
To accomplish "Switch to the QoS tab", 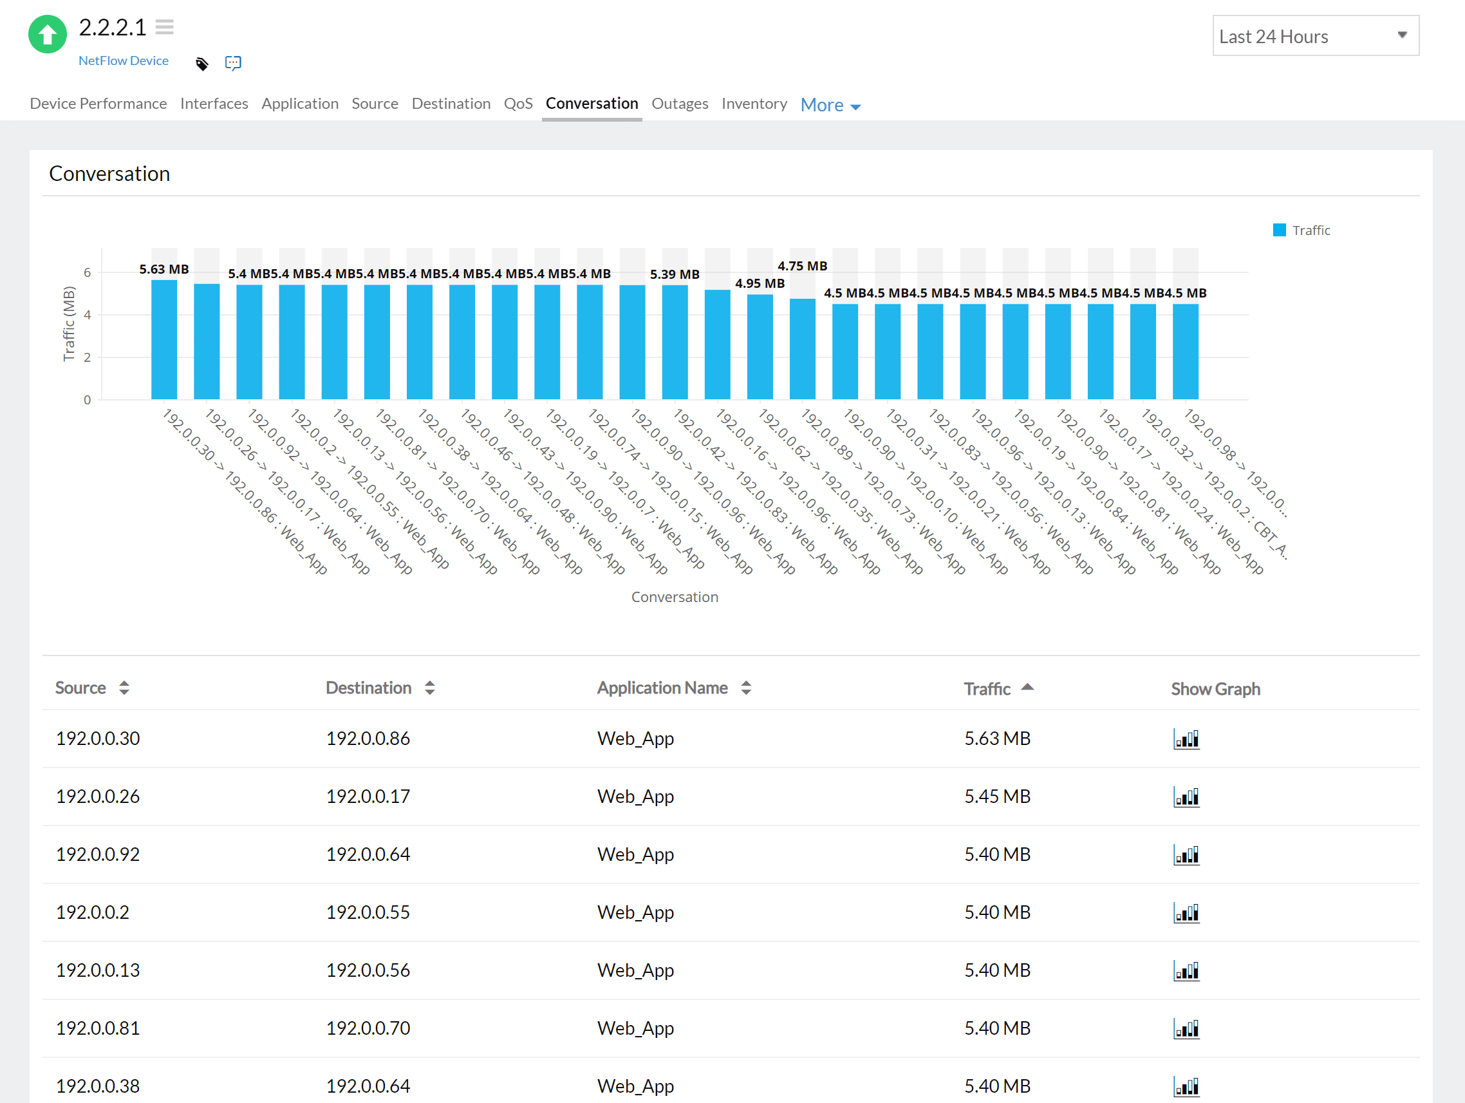I will pyautogui.click(x=519, y=103).
